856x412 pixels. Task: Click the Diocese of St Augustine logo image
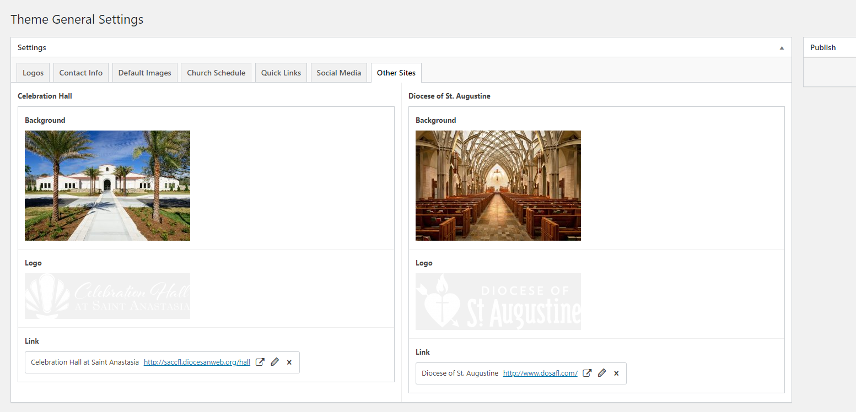[498, 301]
